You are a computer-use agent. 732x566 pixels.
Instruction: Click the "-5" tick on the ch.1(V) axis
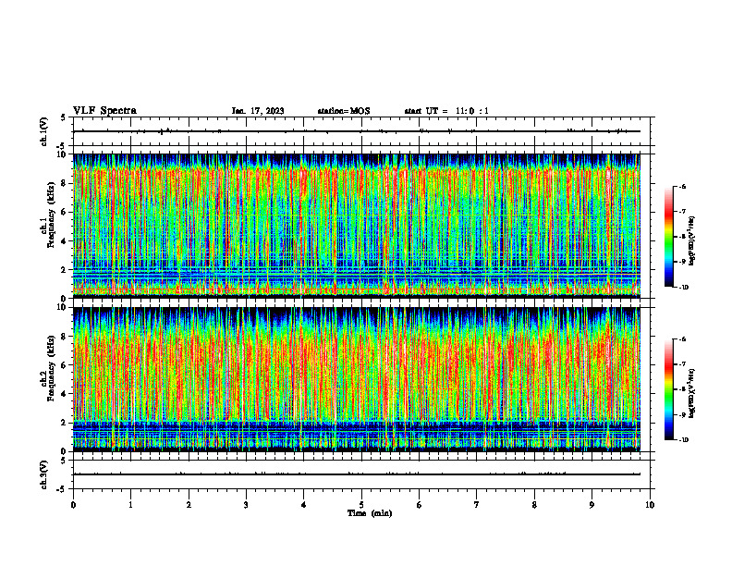[x=62, y=147]
